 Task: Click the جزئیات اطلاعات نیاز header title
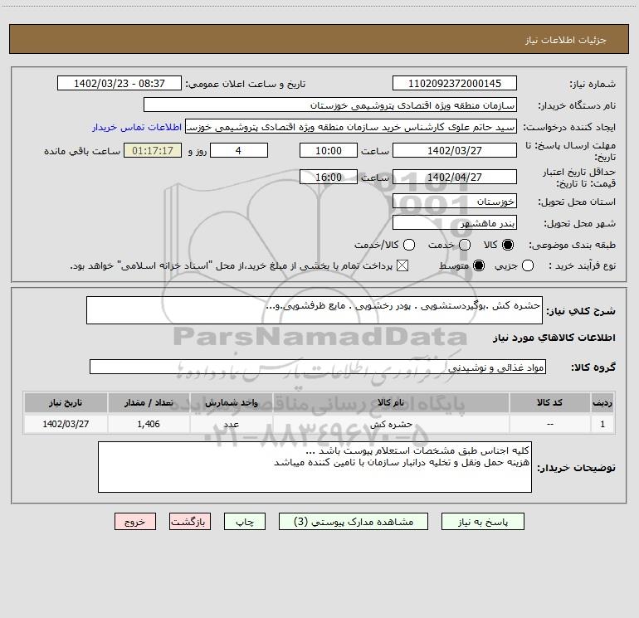pyautogui.click(x=566, y=40)
